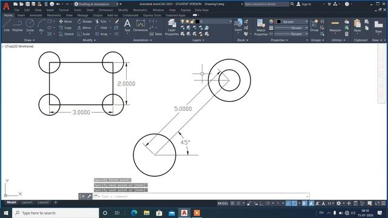Toggle 2D object snap in status bar

295,203
